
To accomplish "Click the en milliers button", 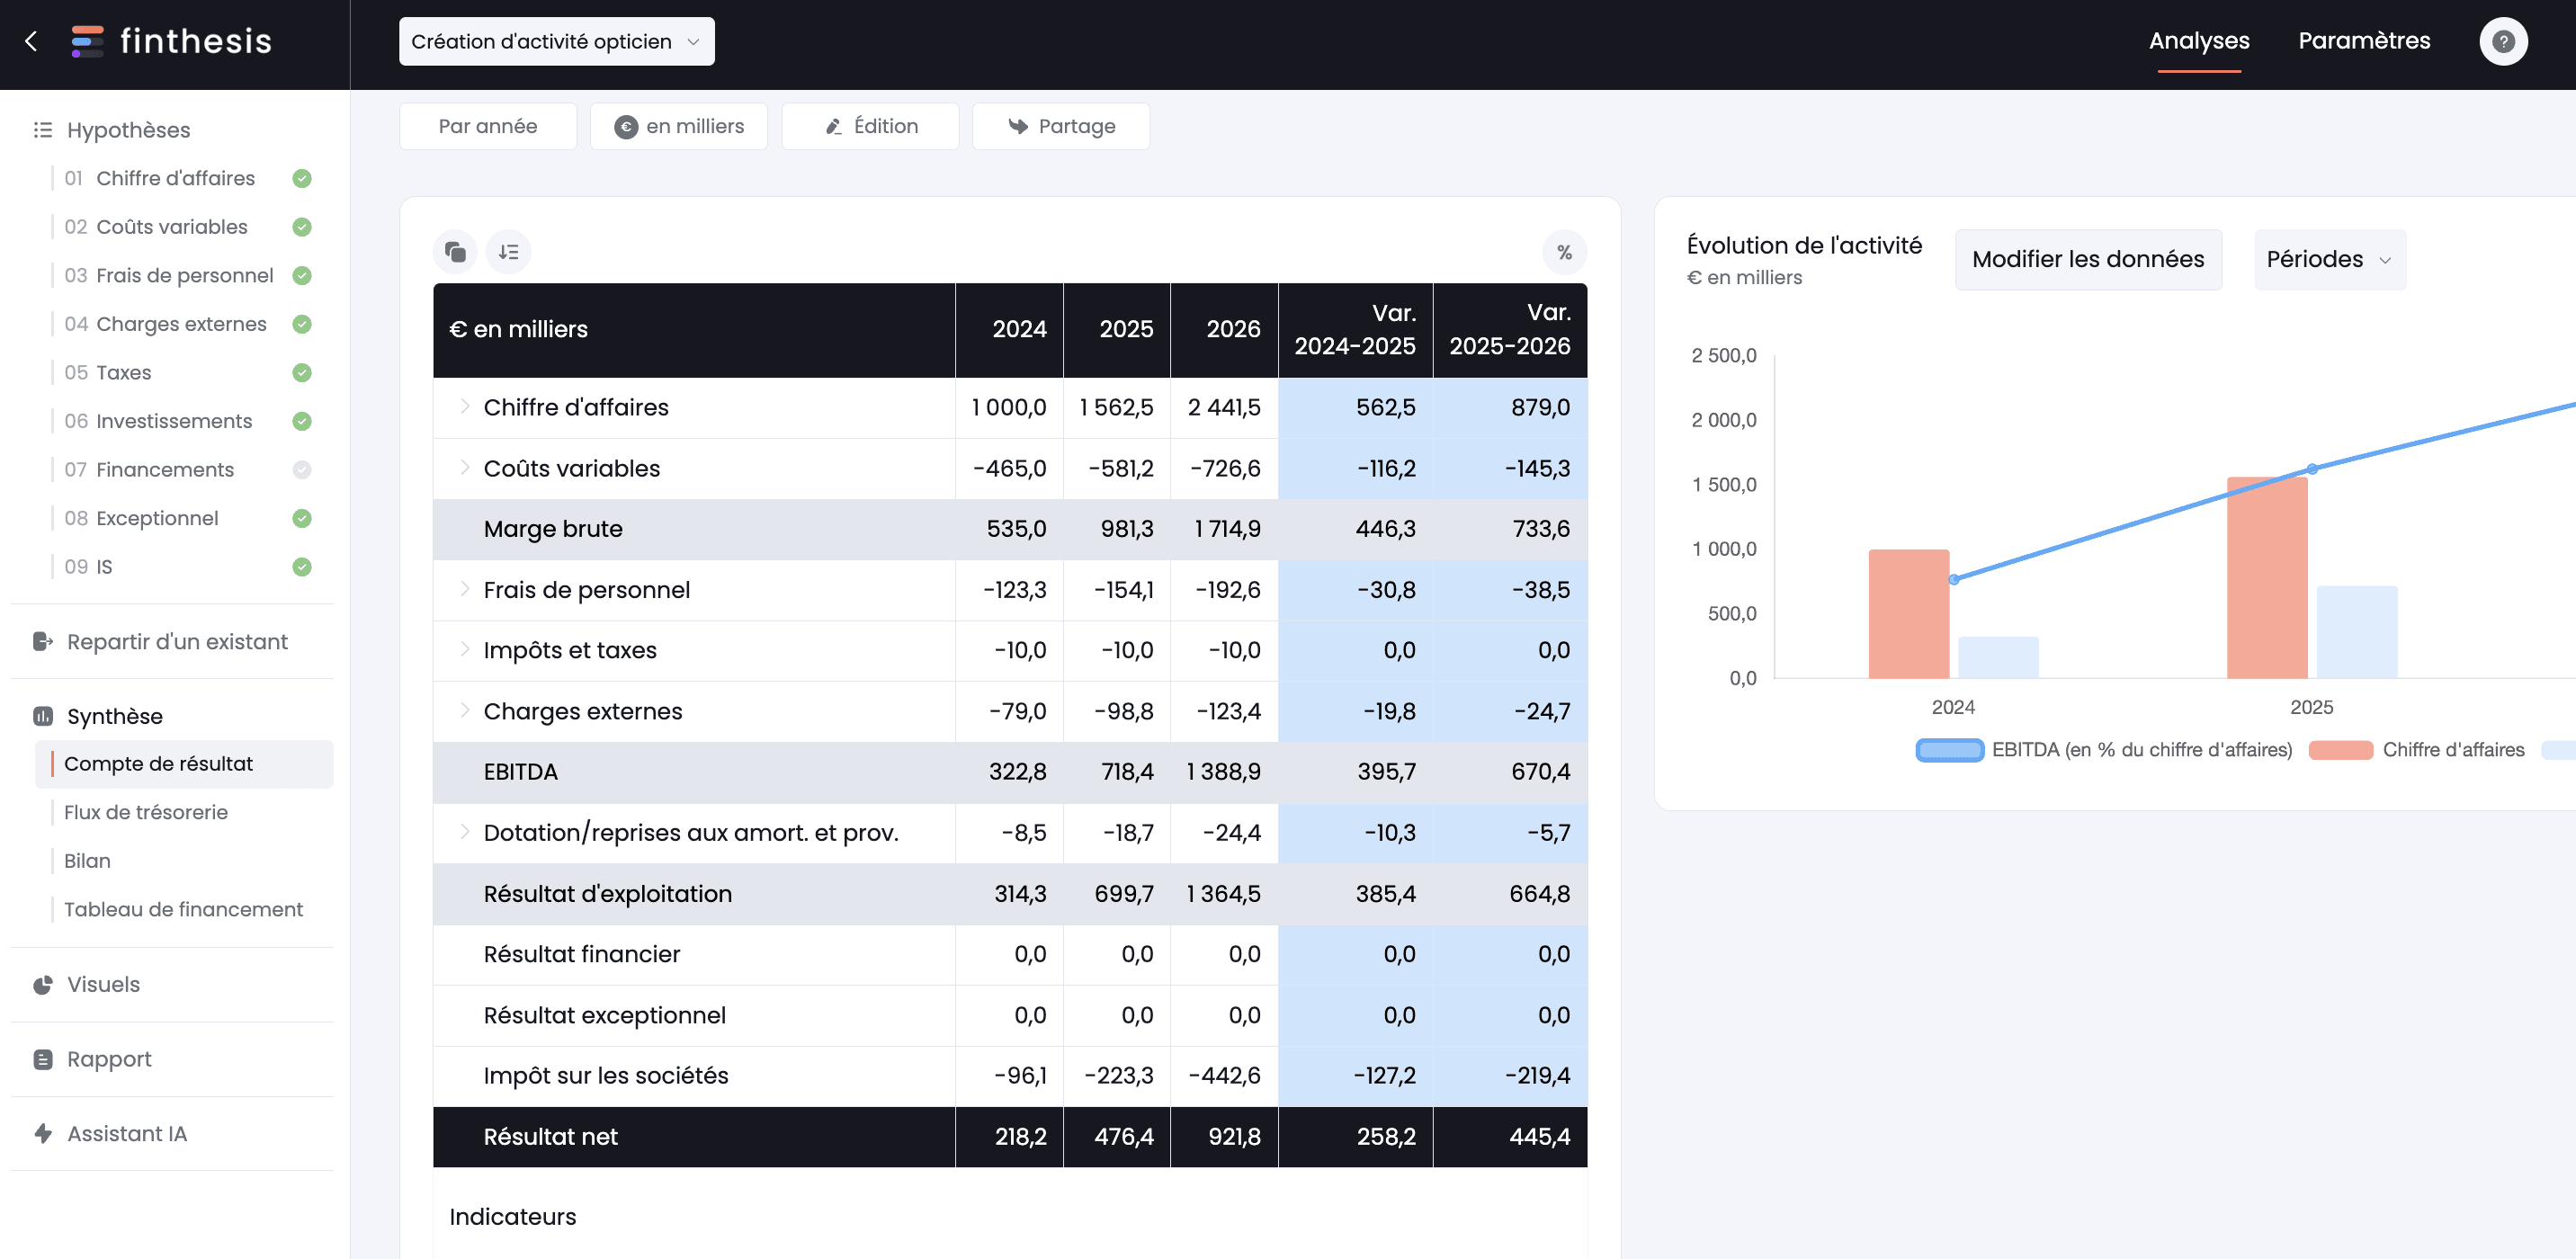I will pos(678,127).
